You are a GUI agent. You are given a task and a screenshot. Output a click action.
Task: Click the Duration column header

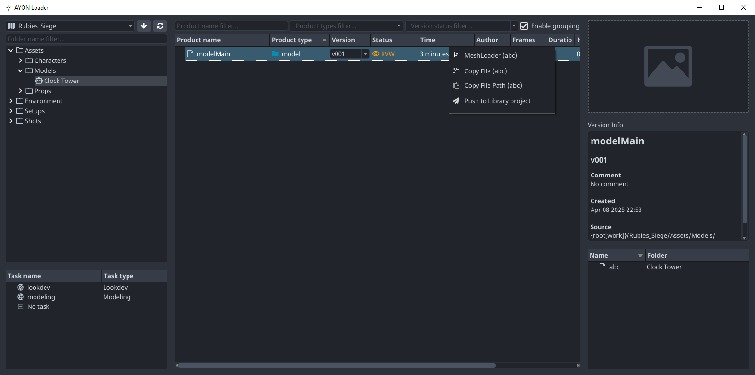(x=560, y=40)
